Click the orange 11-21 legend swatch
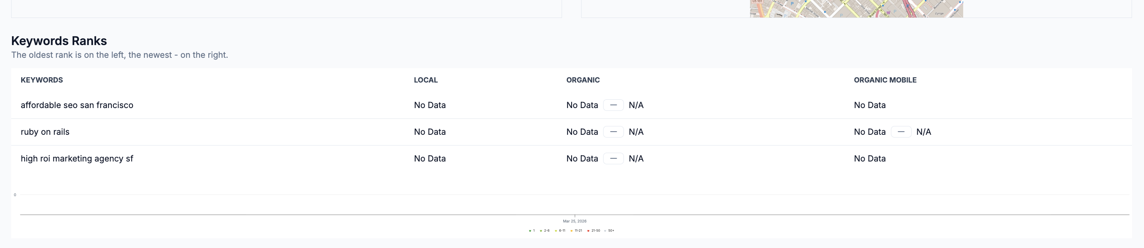Viewport: 1144px width, 248px height. (572, 231)
